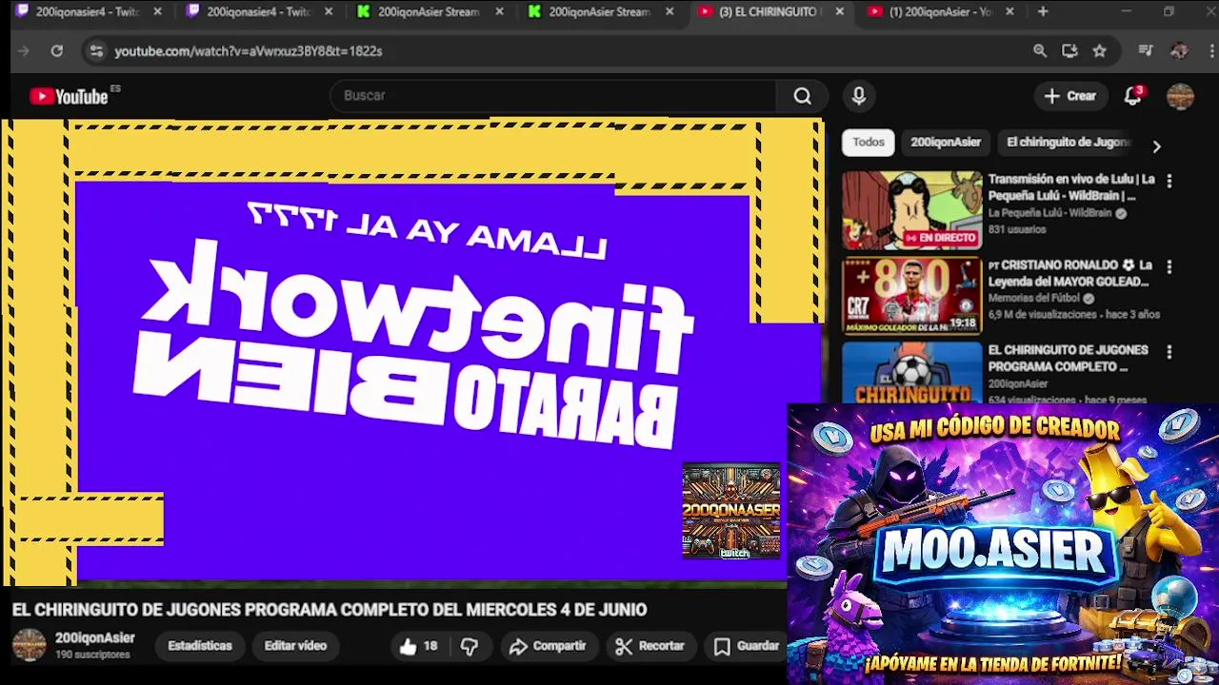Open the 200iqonAsier channel name link
The width and height of the screenshot is (1219, 685).
point(95,638)
